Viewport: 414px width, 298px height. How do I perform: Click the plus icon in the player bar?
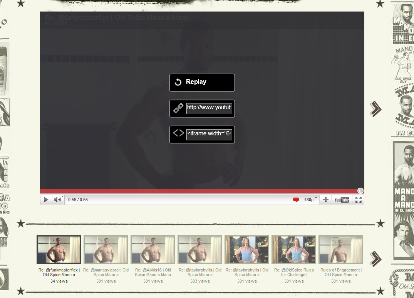326,200
